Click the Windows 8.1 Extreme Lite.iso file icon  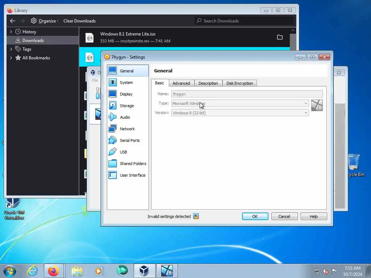coord(89,37)
